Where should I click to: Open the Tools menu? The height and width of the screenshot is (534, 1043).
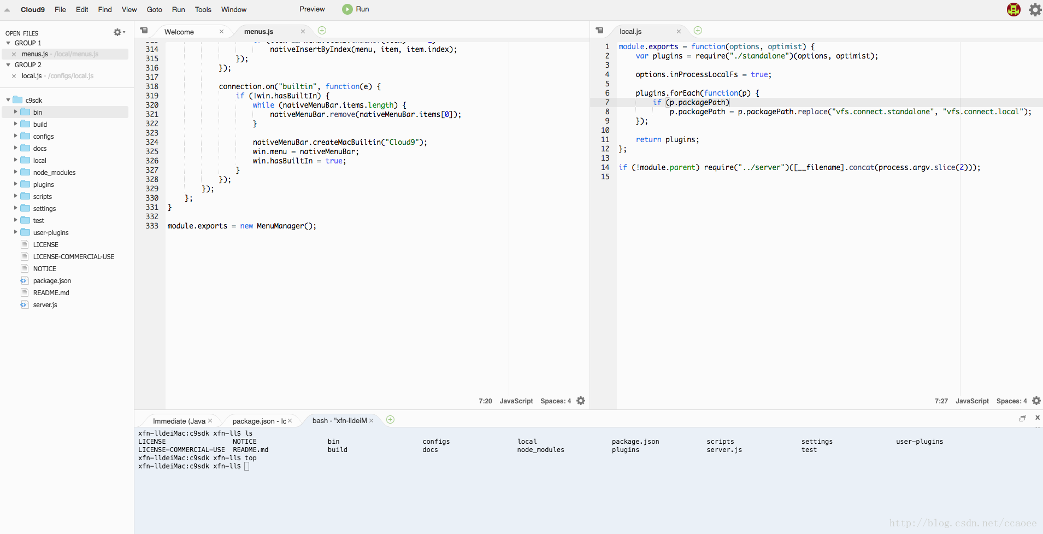[203, 9]
